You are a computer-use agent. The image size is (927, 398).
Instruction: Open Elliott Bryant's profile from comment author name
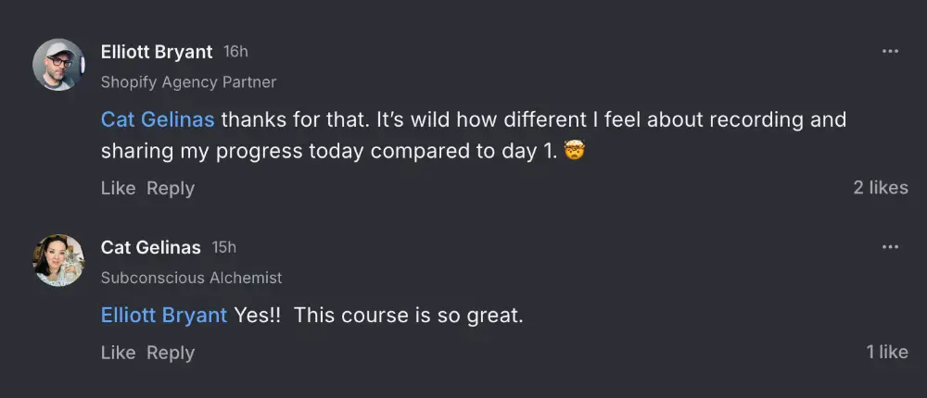point(157,52)
